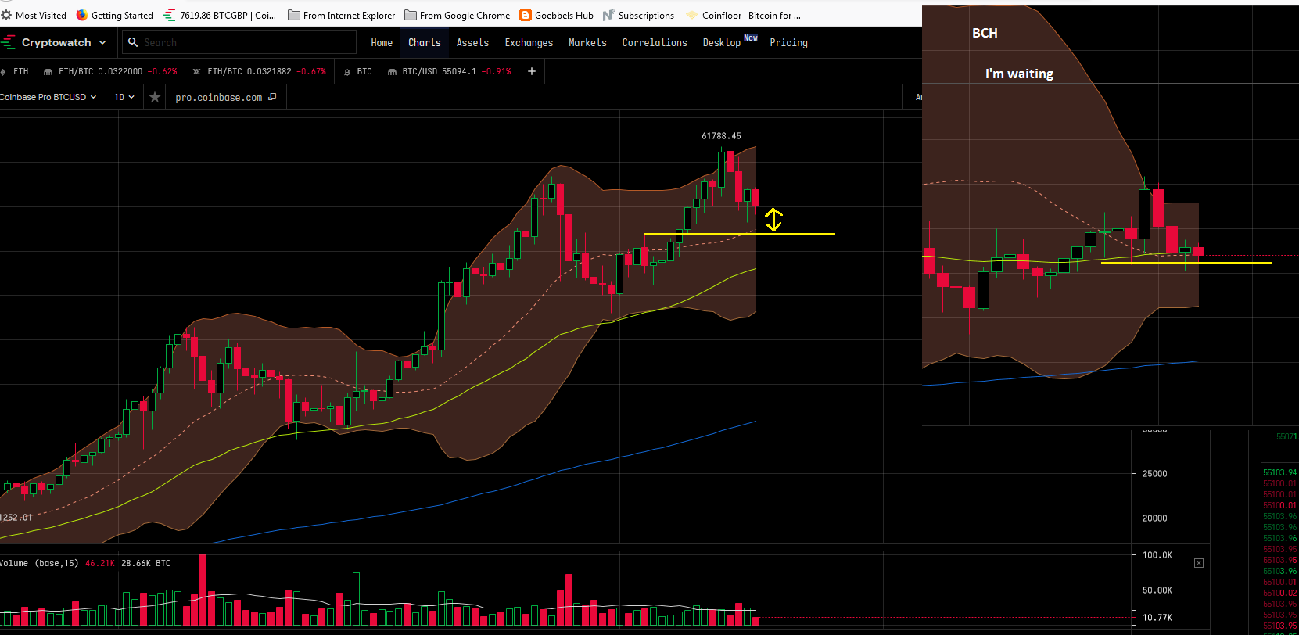
Task: Click into the Cryptowatch search field
Action: [x=239, y=42]
